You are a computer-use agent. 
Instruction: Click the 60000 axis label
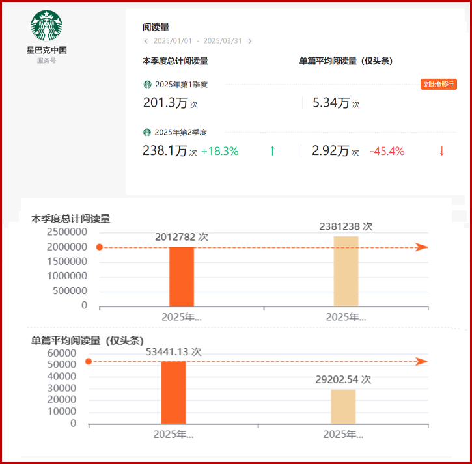(x=62, y=353)
